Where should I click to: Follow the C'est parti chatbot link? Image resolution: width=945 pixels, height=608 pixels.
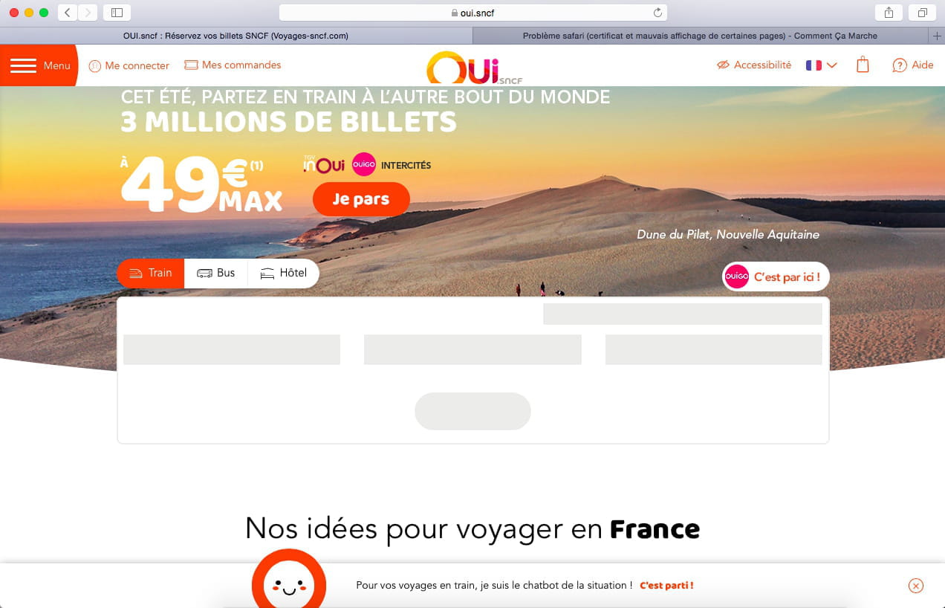[666, 586]
